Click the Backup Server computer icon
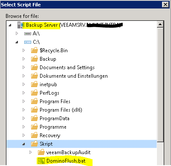 click(x=21, y=25)
